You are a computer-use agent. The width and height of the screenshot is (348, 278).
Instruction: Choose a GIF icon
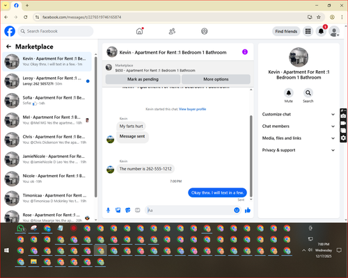pyautogui.click(x=138, y=210)
